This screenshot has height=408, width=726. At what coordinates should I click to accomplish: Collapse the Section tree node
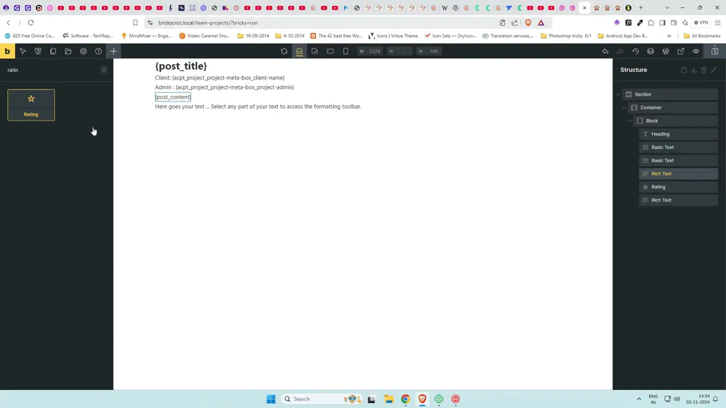pos(618,95)
